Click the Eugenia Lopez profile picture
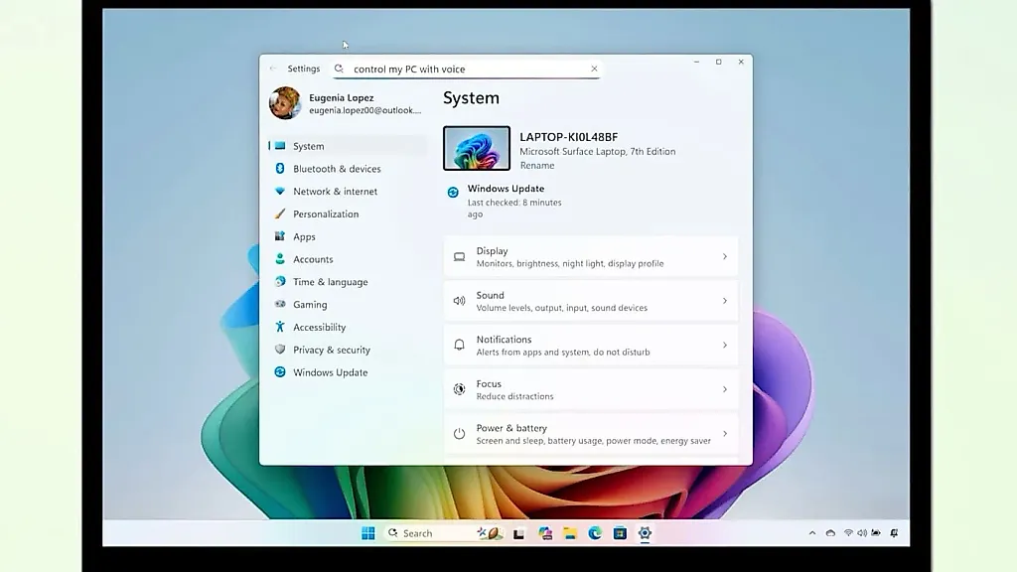 point(285,103)
